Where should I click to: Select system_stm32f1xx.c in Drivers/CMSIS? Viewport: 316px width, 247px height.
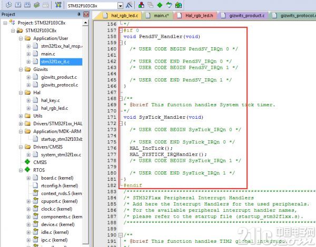coord(61,155)
